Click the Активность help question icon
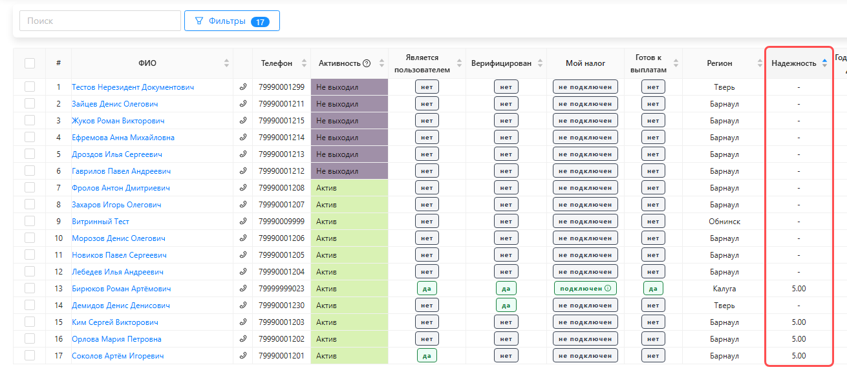Image resolution: width=847 pixels, height=374 pixels. pos(367,63)
